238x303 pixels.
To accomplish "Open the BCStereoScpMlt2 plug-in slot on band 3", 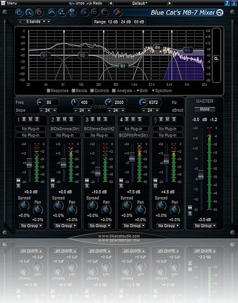I will pyautogui.click(x=99, y=129).
